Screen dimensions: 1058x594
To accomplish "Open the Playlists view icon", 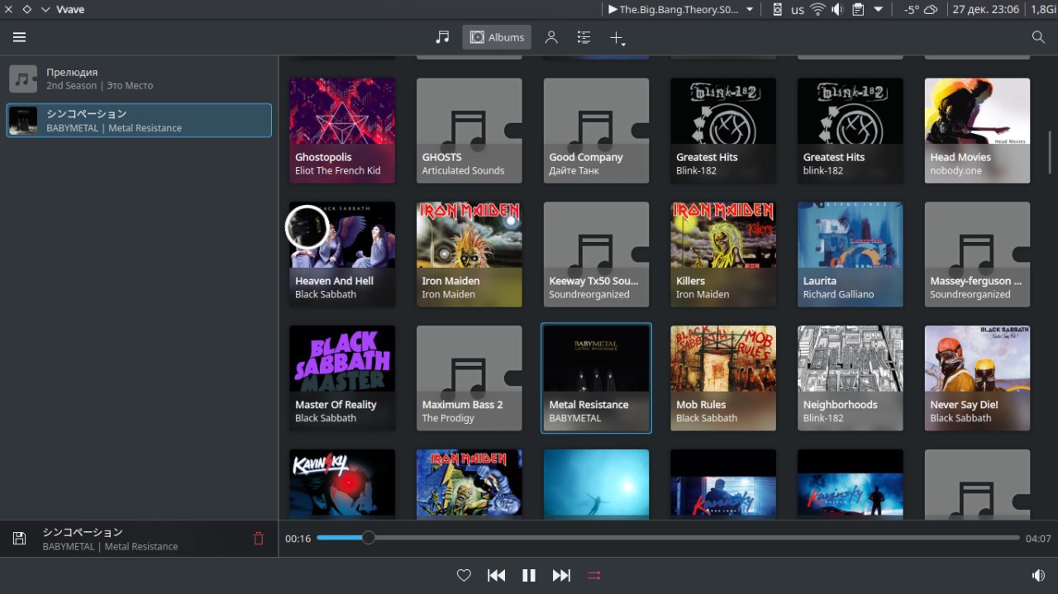I will coord(584,37).
